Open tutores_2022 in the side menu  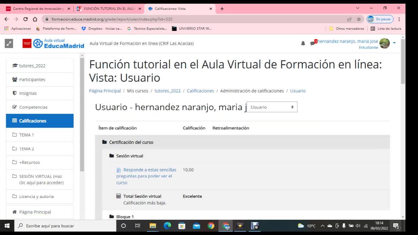[40, 66]
